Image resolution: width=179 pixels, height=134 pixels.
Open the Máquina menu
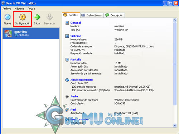click(19, 9)
